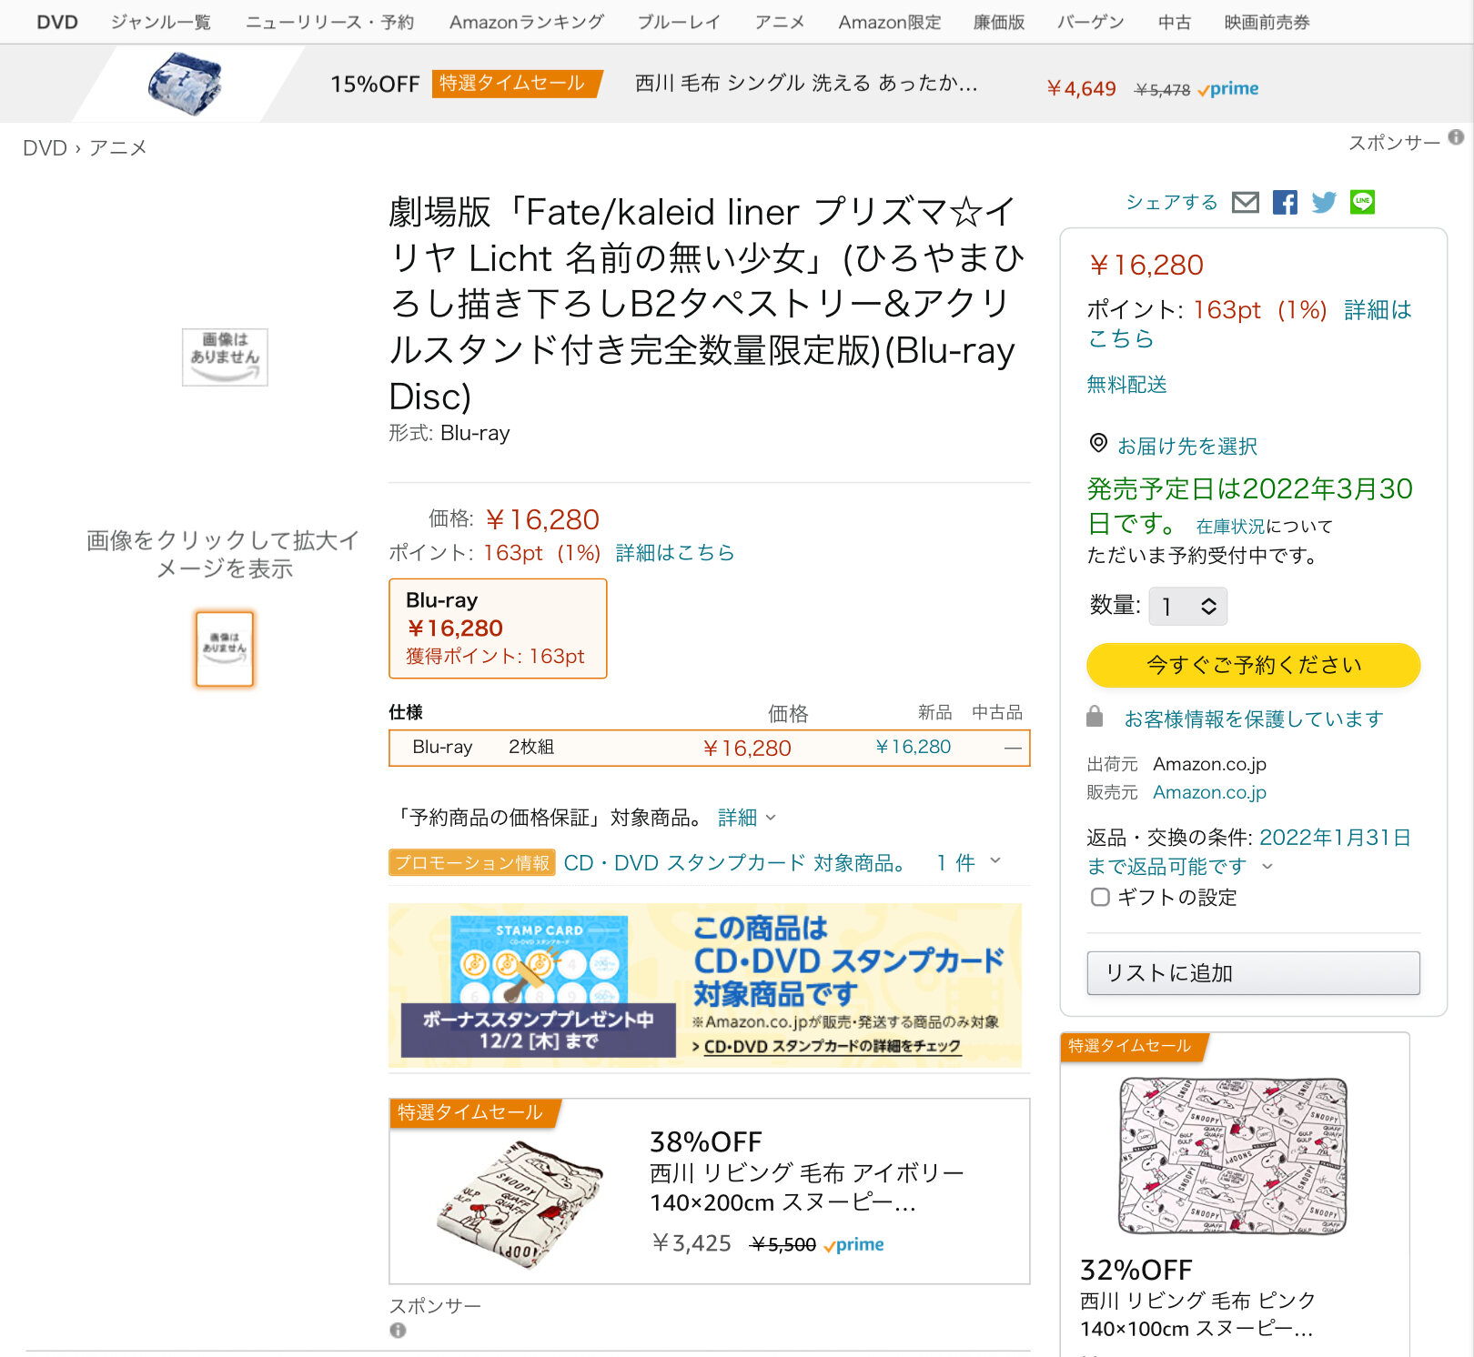The width and height of the screenshot is (1474, 1357).
Task: Open 映画前売券 nav item
Action: (x=1267, y=22)
